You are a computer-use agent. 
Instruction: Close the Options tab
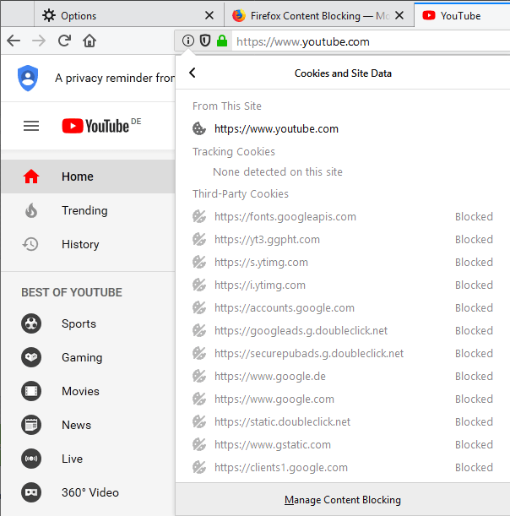[209, 15]
